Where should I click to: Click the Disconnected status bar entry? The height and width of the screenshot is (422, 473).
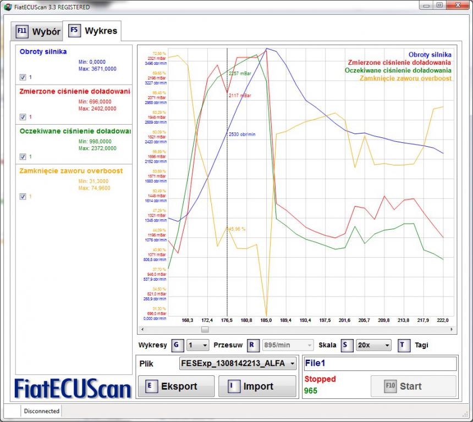(x=42, y=411)
